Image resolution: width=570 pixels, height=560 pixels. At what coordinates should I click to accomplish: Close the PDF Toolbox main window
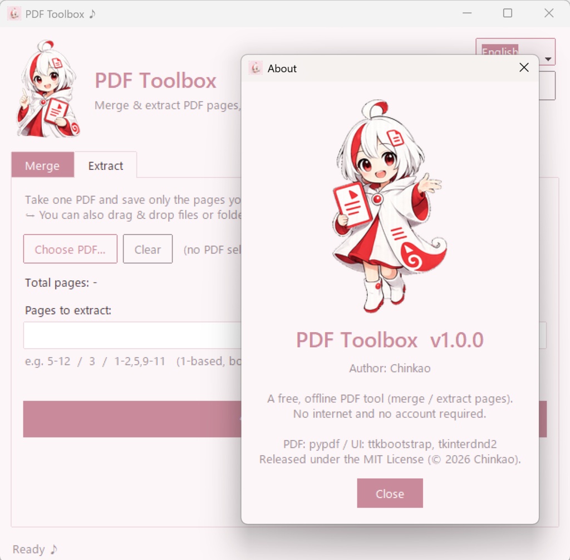tap(549, 13)
